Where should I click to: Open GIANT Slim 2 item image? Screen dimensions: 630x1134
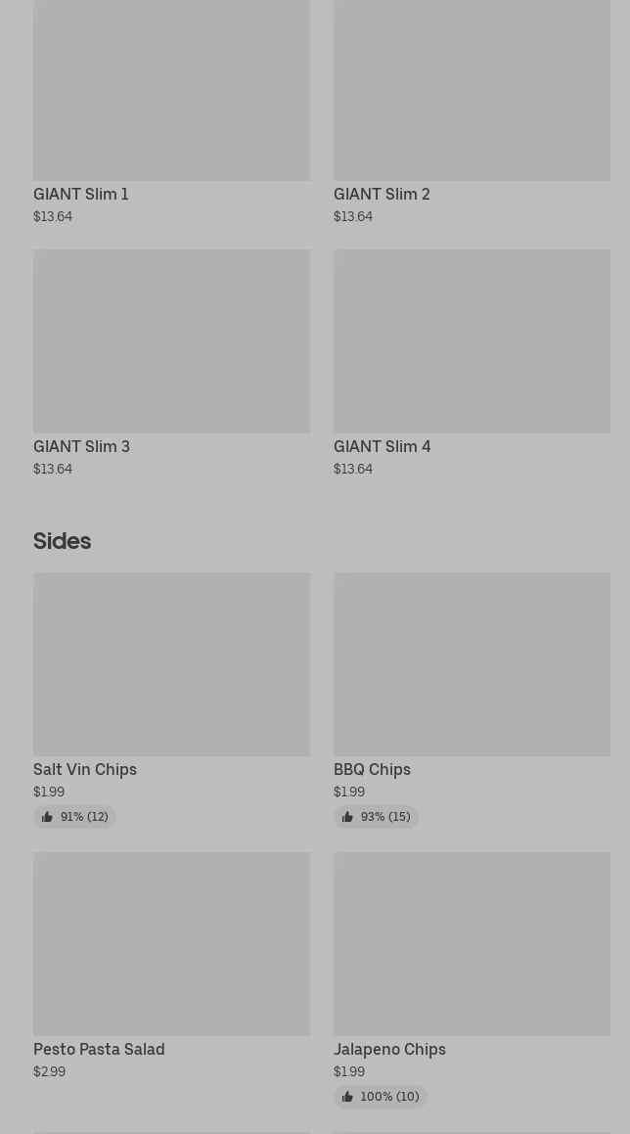tap(472, 90)
